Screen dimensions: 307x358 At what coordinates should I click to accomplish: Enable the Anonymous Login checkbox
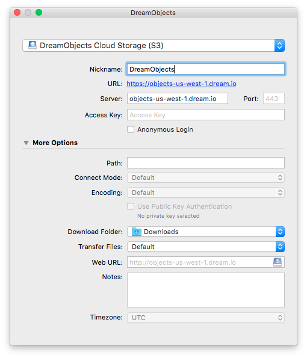(131, 129)
